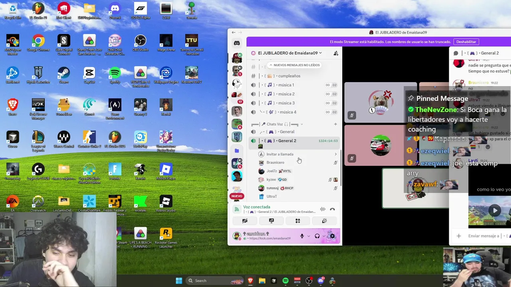
Task: Open Discord direct messages home icon
Action: coord(237,43)
